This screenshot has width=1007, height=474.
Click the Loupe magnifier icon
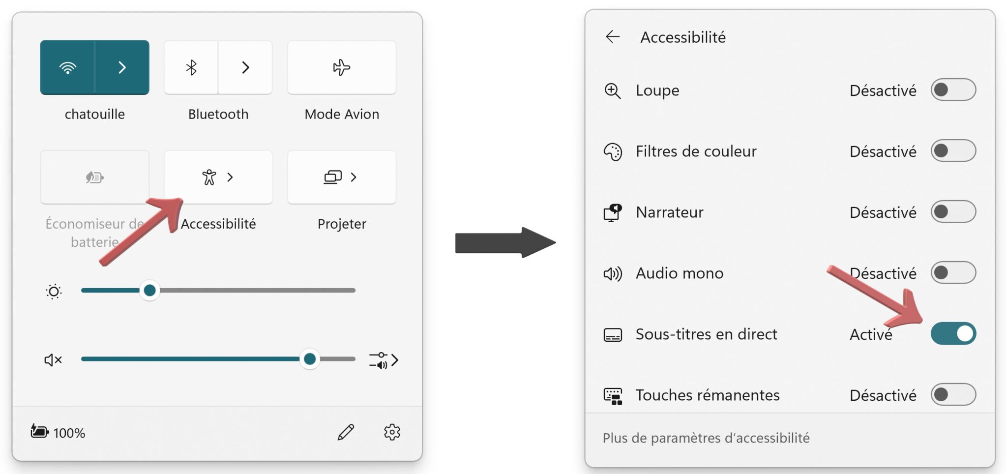pyautogui.click(x=613, y=90)
